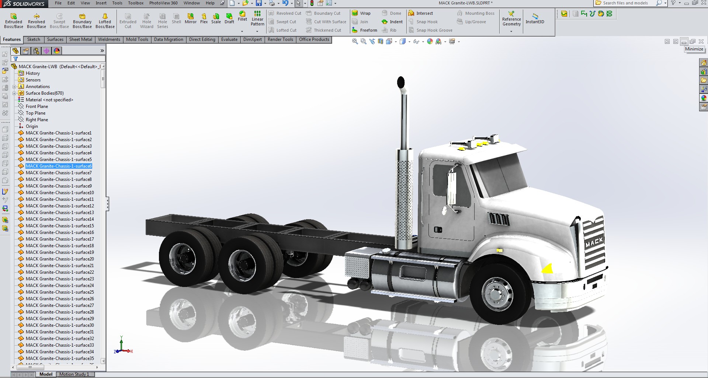Collapse the FeatureManager panel handle
The image size is (708, 378).
coord(107,204)
